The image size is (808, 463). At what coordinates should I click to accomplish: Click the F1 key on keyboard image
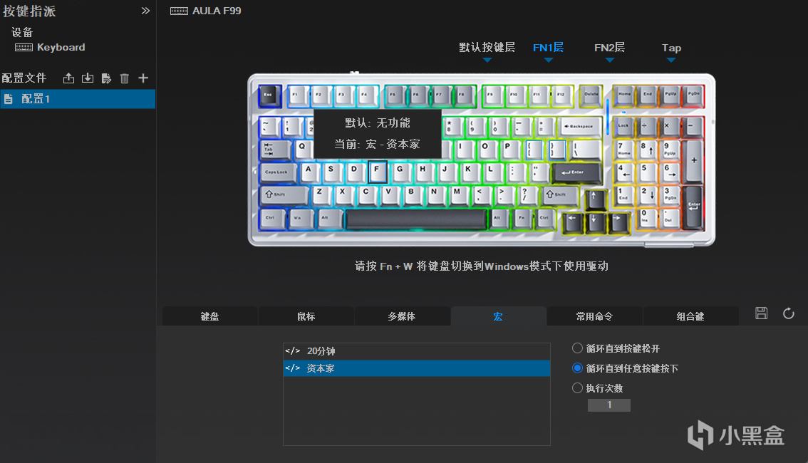(x=296, y=96)
